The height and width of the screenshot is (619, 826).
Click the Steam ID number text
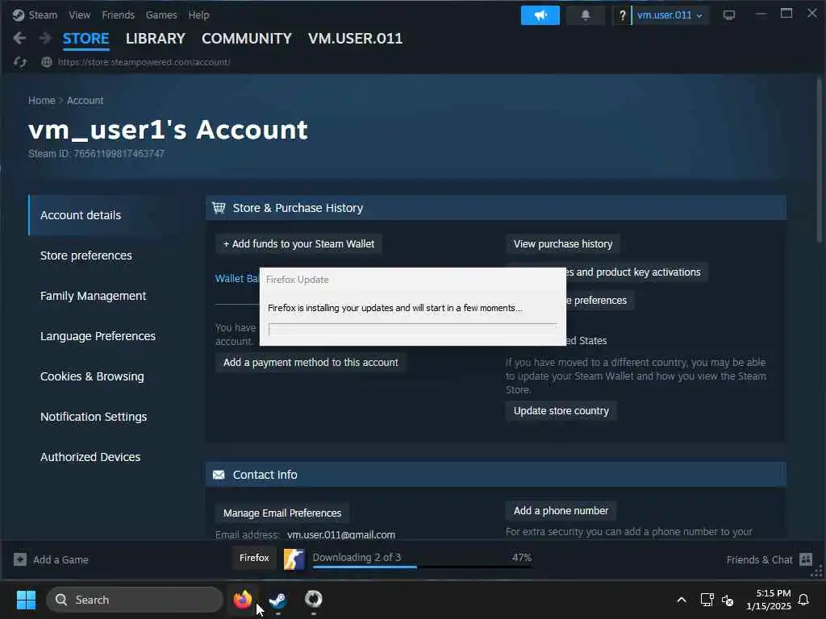[x=119, y=154]
